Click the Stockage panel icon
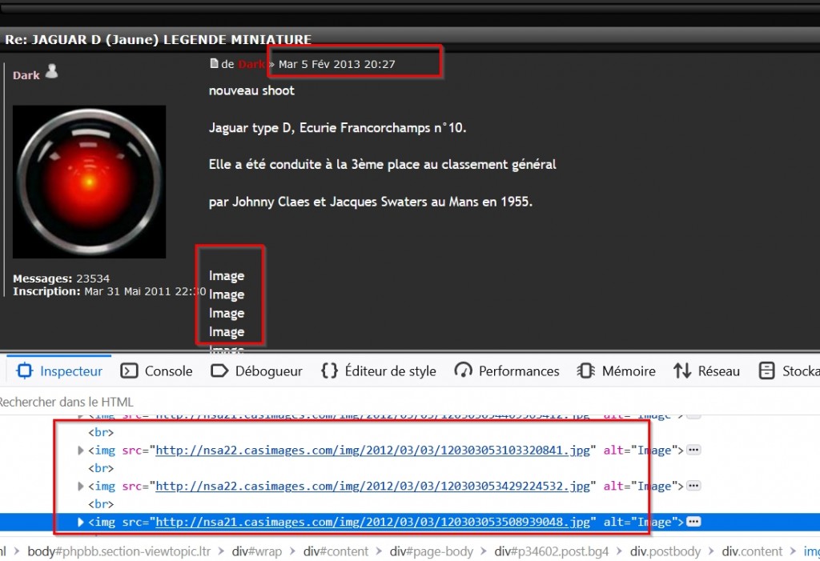The width and height of the screenshot is (820, 561). coord(766,371)
